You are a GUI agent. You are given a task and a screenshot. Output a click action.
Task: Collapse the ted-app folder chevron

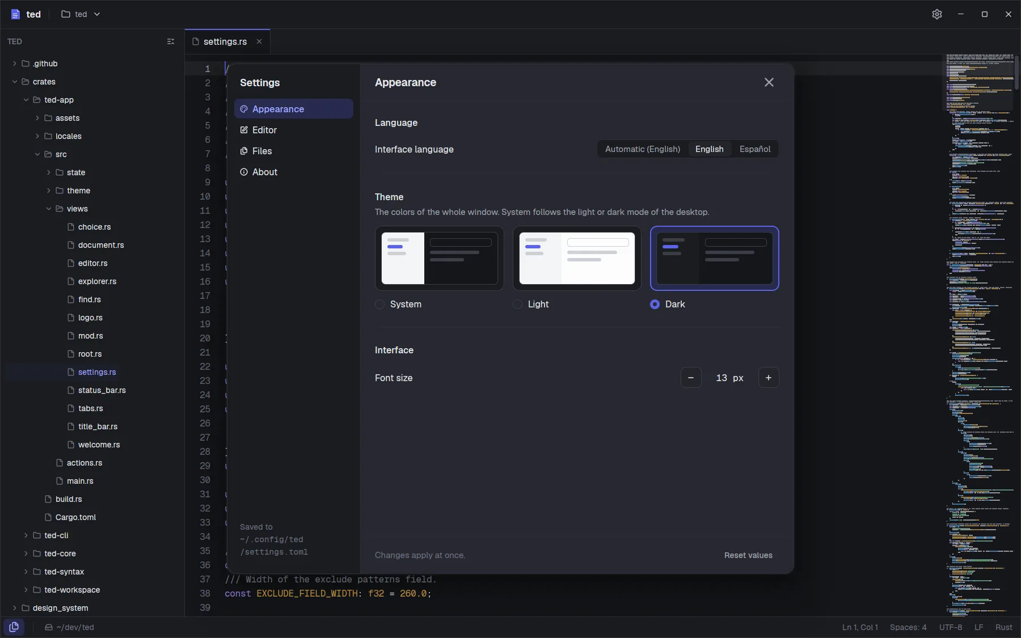pos(26,100)
